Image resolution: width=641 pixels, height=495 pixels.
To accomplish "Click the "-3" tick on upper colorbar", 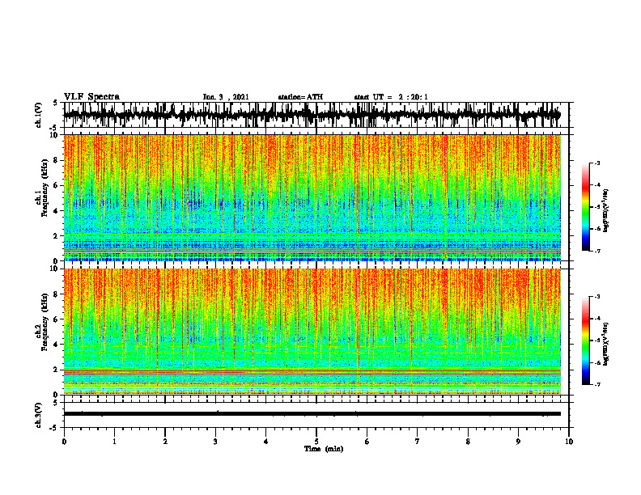I will click(597, 163).
